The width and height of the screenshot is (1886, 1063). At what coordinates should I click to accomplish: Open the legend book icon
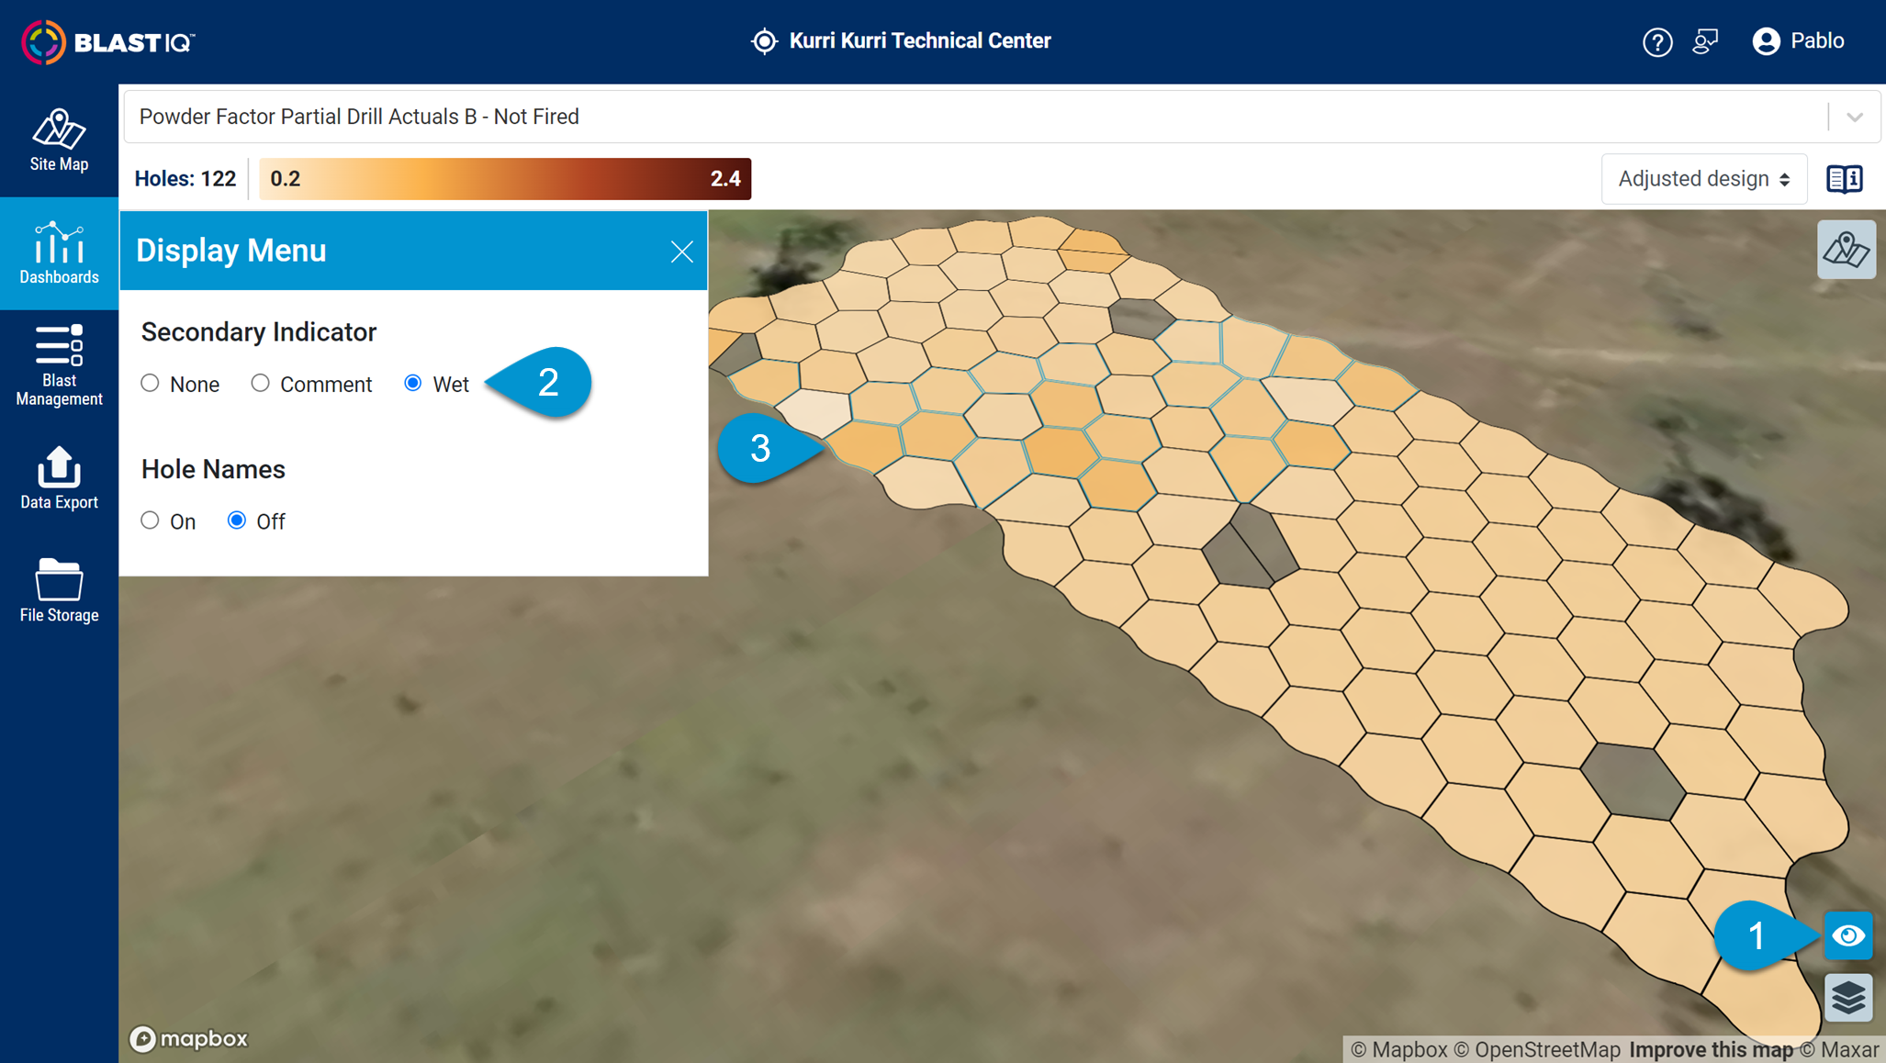(1844, 179)
